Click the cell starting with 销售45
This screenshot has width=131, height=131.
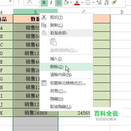tap(27, 96)
